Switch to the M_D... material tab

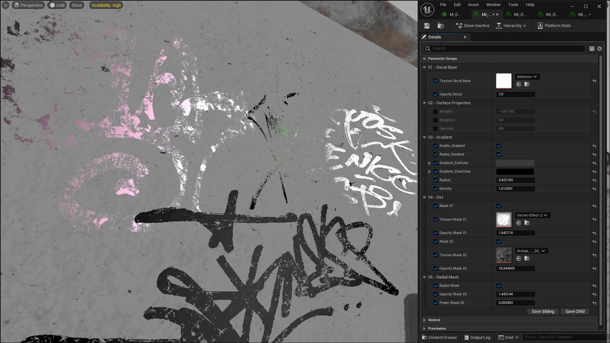point(452,14)
